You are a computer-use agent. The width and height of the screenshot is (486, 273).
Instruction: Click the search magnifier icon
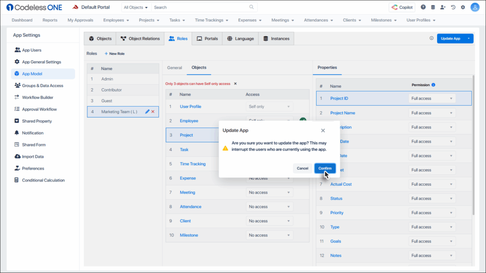coord(252,7)
